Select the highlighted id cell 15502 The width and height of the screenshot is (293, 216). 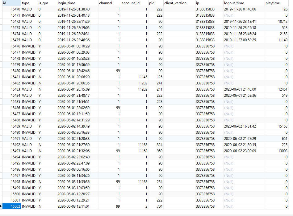12,206
